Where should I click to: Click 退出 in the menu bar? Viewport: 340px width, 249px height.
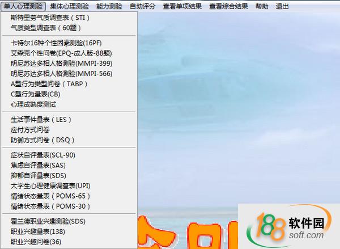coord(282,6)
